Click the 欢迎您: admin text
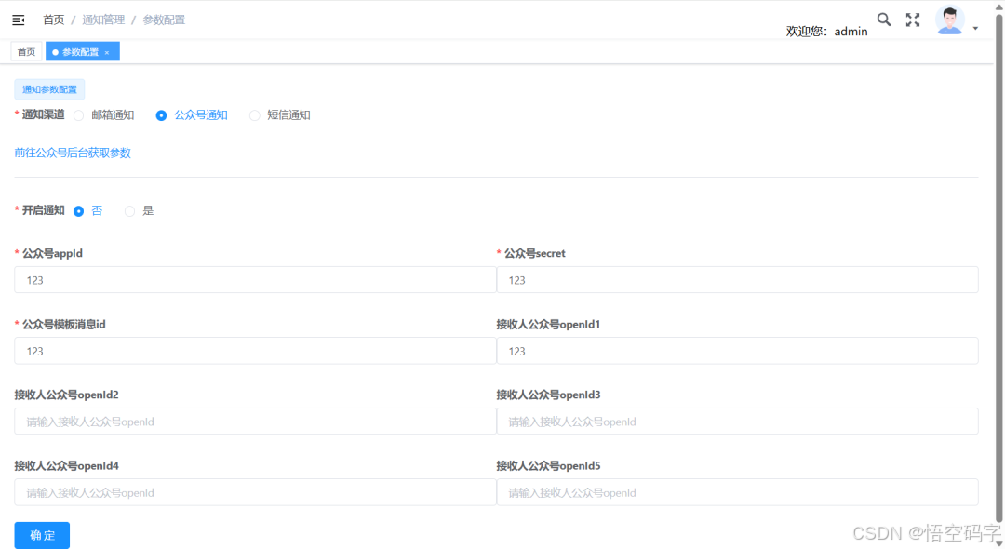1005x549 pixels. click(827, 32)
